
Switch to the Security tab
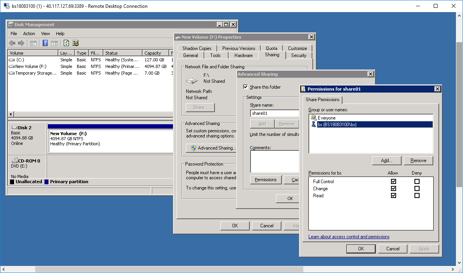tap(298, 55)
